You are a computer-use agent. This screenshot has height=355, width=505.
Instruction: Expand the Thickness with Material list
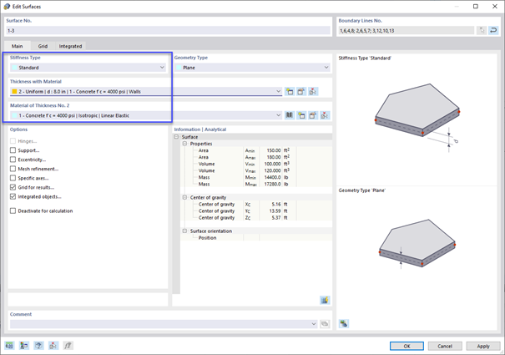click(278, 92)
